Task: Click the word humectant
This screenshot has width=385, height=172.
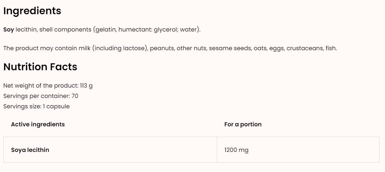Action: point(135,30)
